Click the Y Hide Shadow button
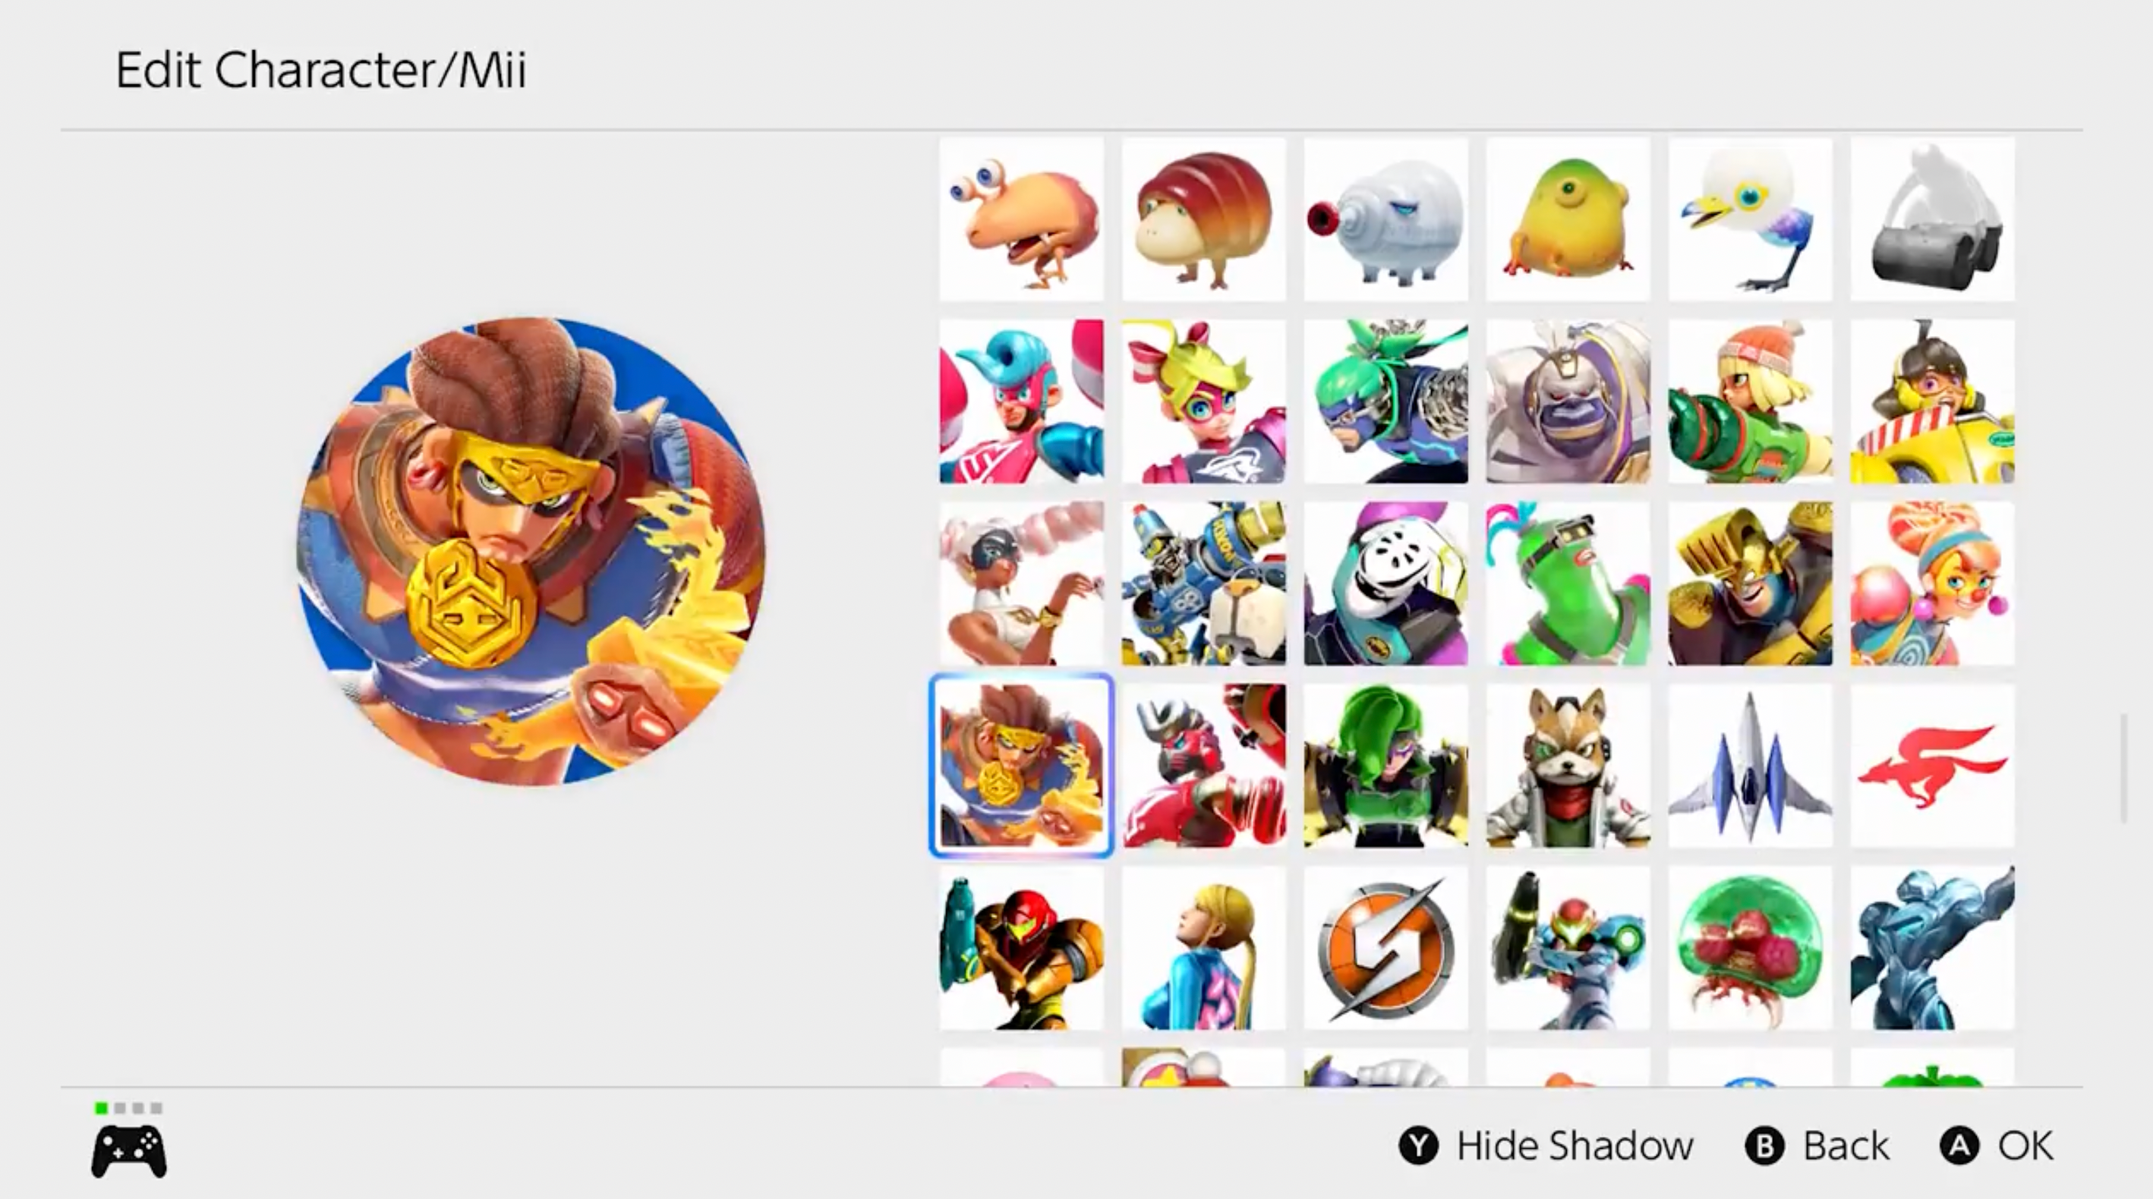2153x1199 pixels. pyautogui.click(x=1546, y=1146)
